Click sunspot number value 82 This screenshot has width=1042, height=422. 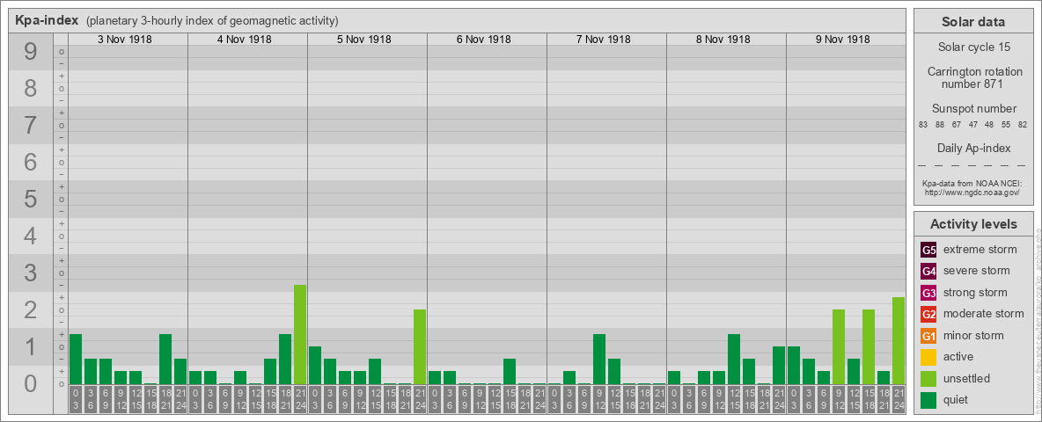click(x=1022, y=126)
